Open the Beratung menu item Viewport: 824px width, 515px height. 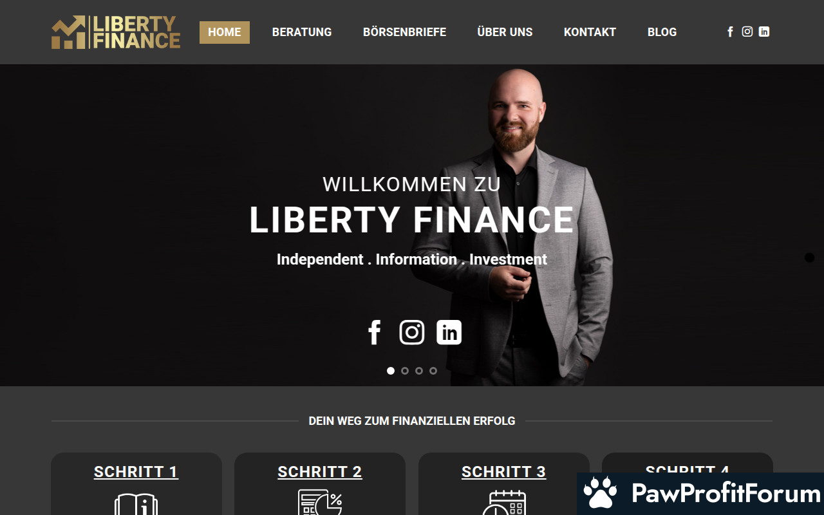pos(302,32)
